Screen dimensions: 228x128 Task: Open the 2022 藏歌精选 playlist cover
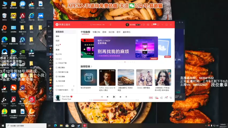144,77
